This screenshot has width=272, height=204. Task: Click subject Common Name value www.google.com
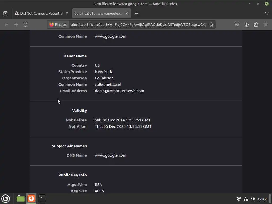[x=110, y=36]
